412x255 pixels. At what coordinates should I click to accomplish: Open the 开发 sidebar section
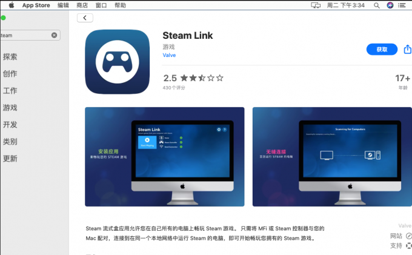tap(10, 125)
